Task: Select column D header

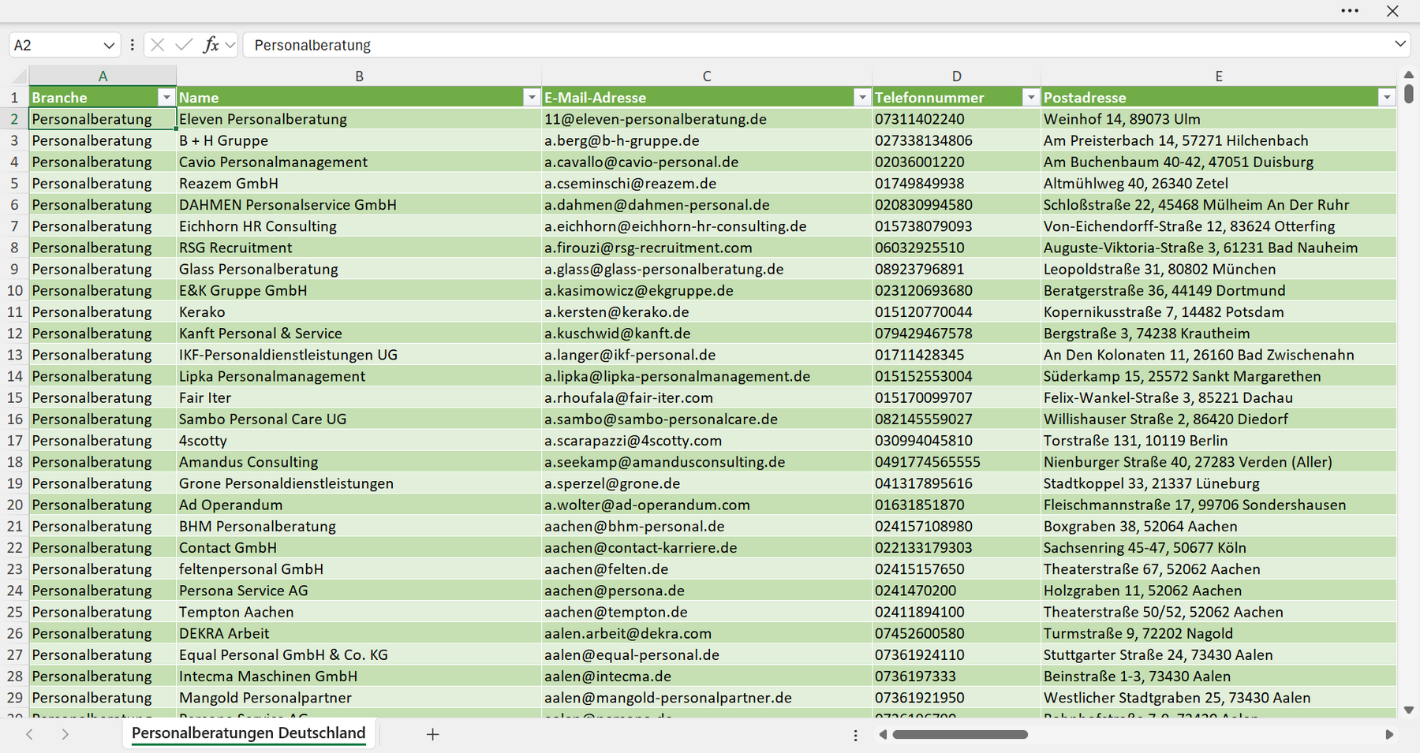Action: point(956,76)
